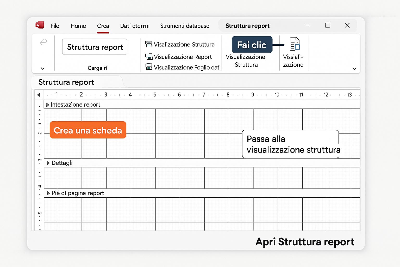The height and width of the screenshot is (267, 400).
Task: Select the Struttura report document tab
Action: [x=66, y=82]
